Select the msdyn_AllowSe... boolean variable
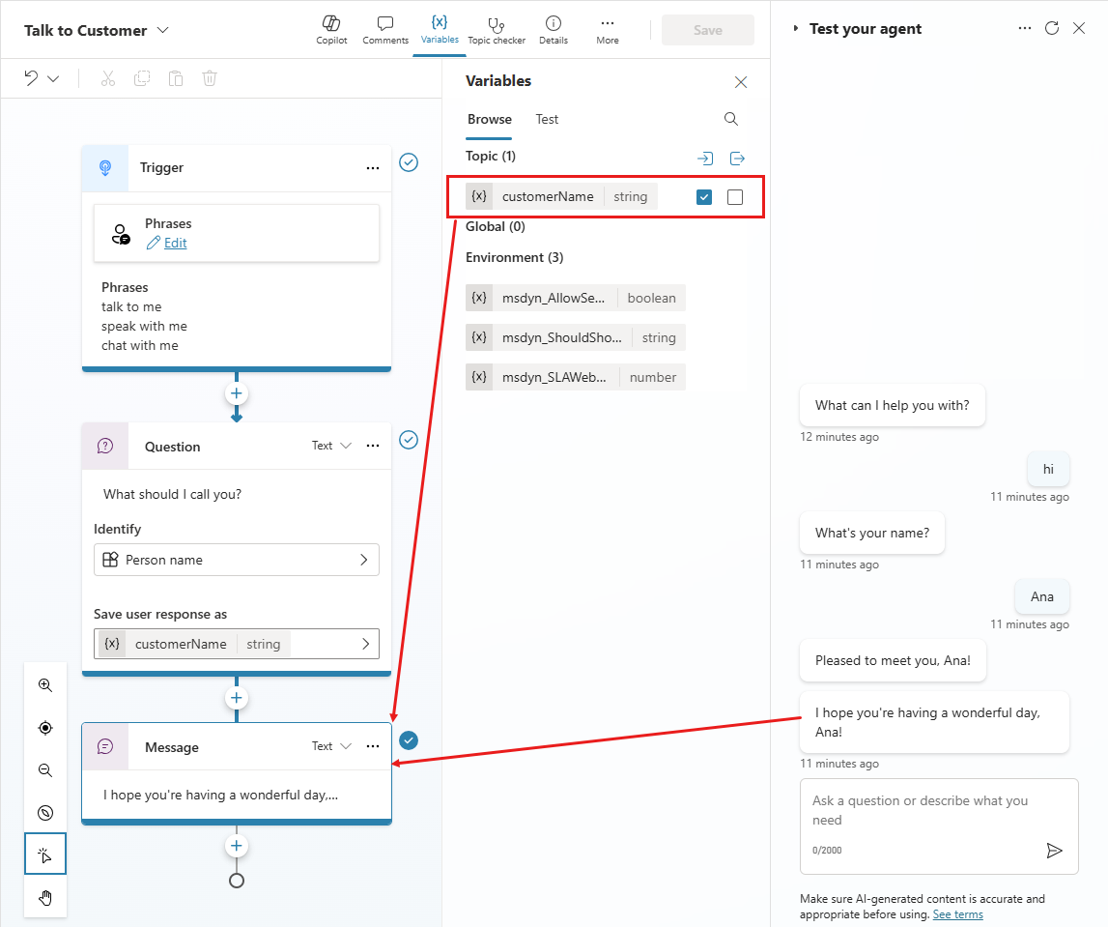The height and width of the screenshot is (927, 1108). pos(575,298)
